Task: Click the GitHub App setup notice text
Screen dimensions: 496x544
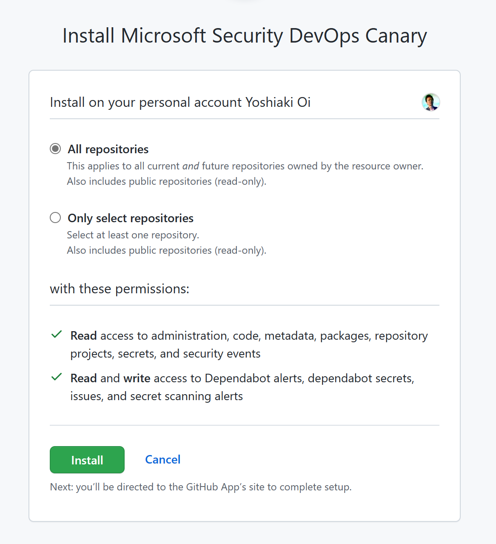Action: pyautogui.click(x=200, y=487)
